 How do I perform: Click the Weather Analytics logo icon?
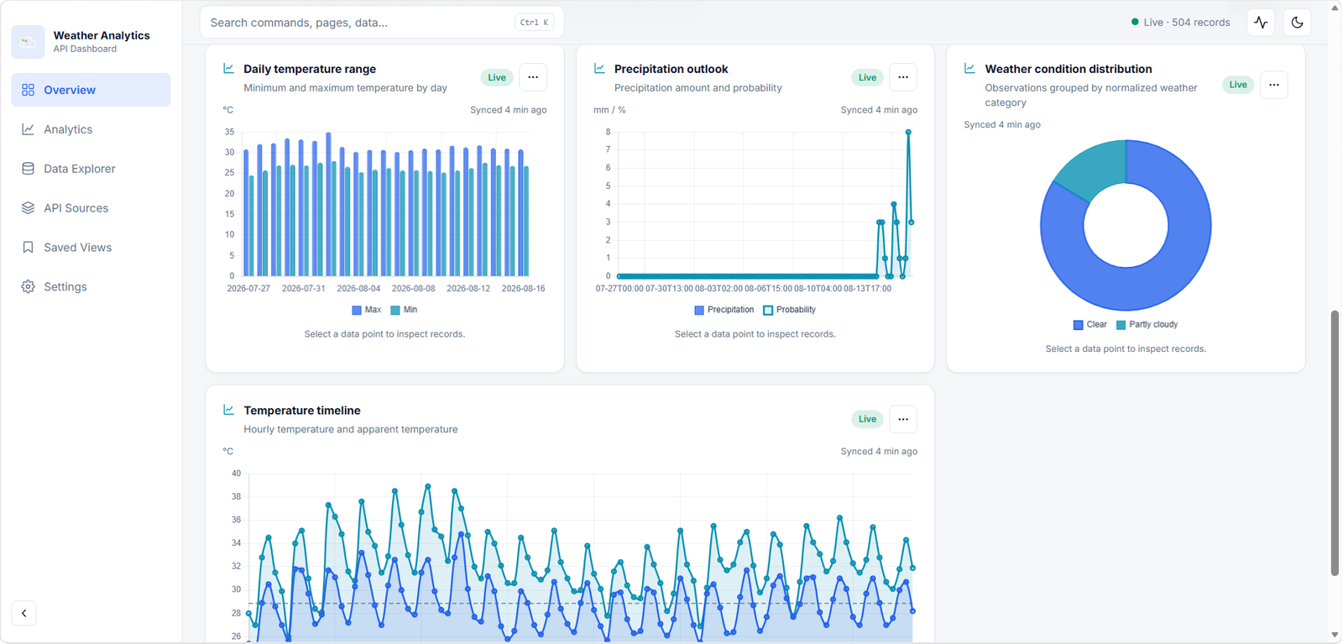(x=28, y=41)
